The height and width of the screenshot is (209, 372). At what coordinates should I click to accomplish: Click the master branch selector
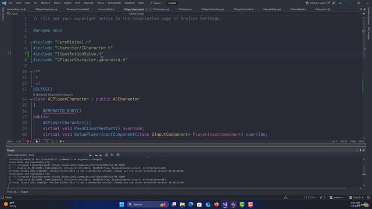(336, 197)
